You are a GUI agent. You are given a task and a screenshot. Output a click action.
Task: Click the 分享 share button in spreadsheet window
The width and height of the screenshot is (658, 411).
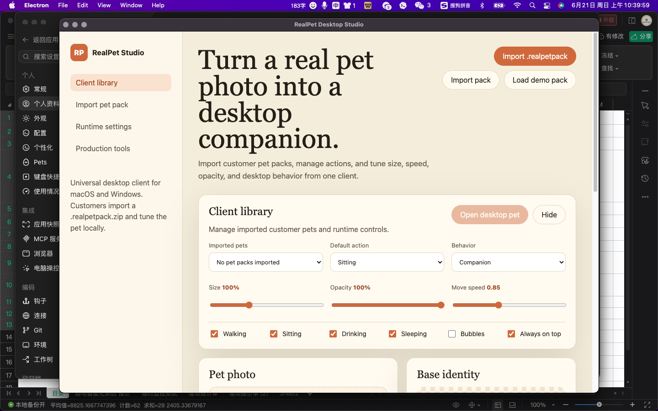pyautogui.click(x=641, y=36)
